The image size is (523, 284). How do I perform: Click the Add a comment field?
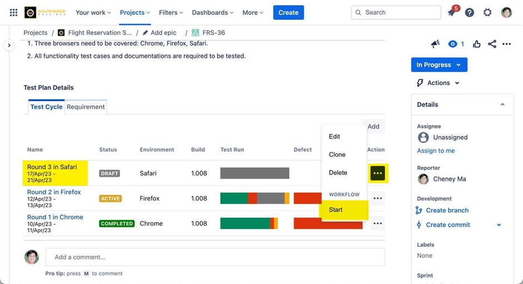click(215, 257)
